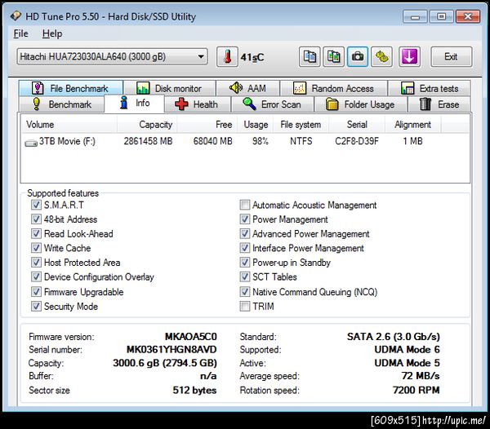
Task: Toggle the Advanced Power Management checkbox
Action: pos(245,234)
